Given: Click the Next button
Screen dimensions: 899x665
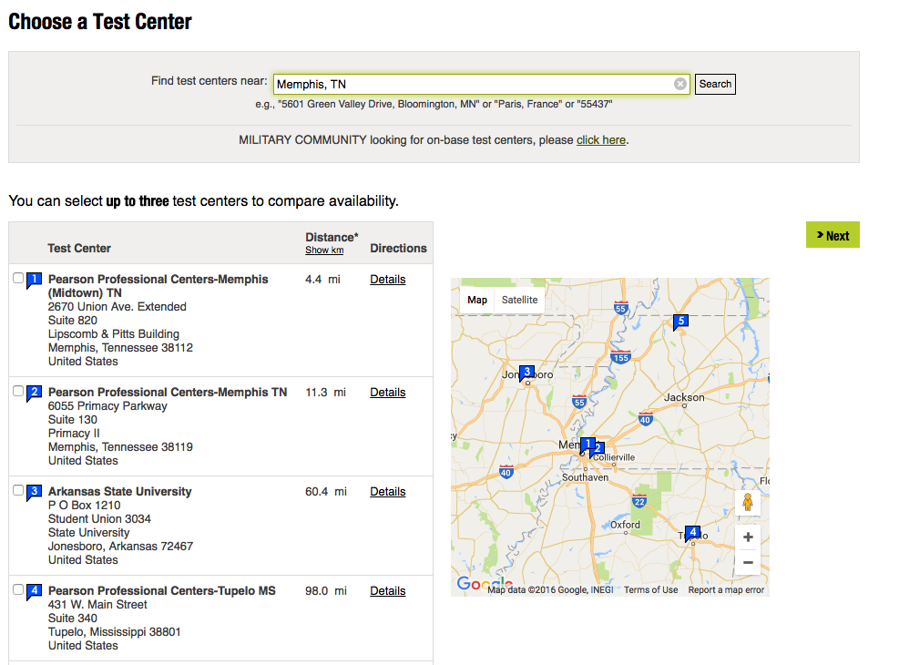Looking at the screenshot, I should (x=832, y=234).
